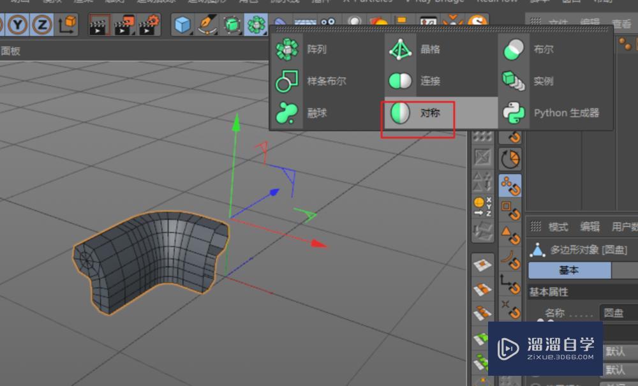Viewport: 638px width, 386px height.
Task: Click the attribute manager grip icon
Action: tap(536, 226)
